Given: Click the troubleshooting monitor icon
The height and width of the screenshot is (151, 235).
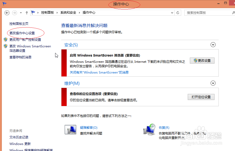Looking at the screenshot, I should 70,130.
